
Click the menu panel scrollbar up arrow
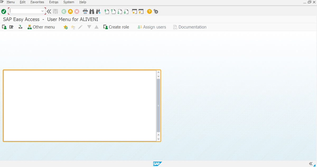(158, 72)
